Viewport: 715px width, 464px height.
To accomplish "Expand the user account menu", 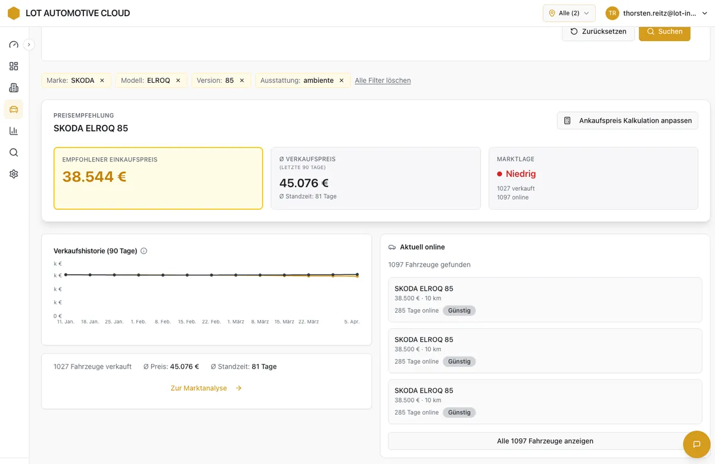I will 656,13.
